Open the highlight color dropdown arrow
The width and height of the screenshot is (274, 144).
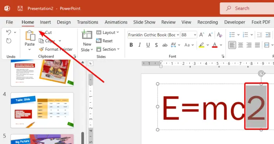(x=207, y=45)
